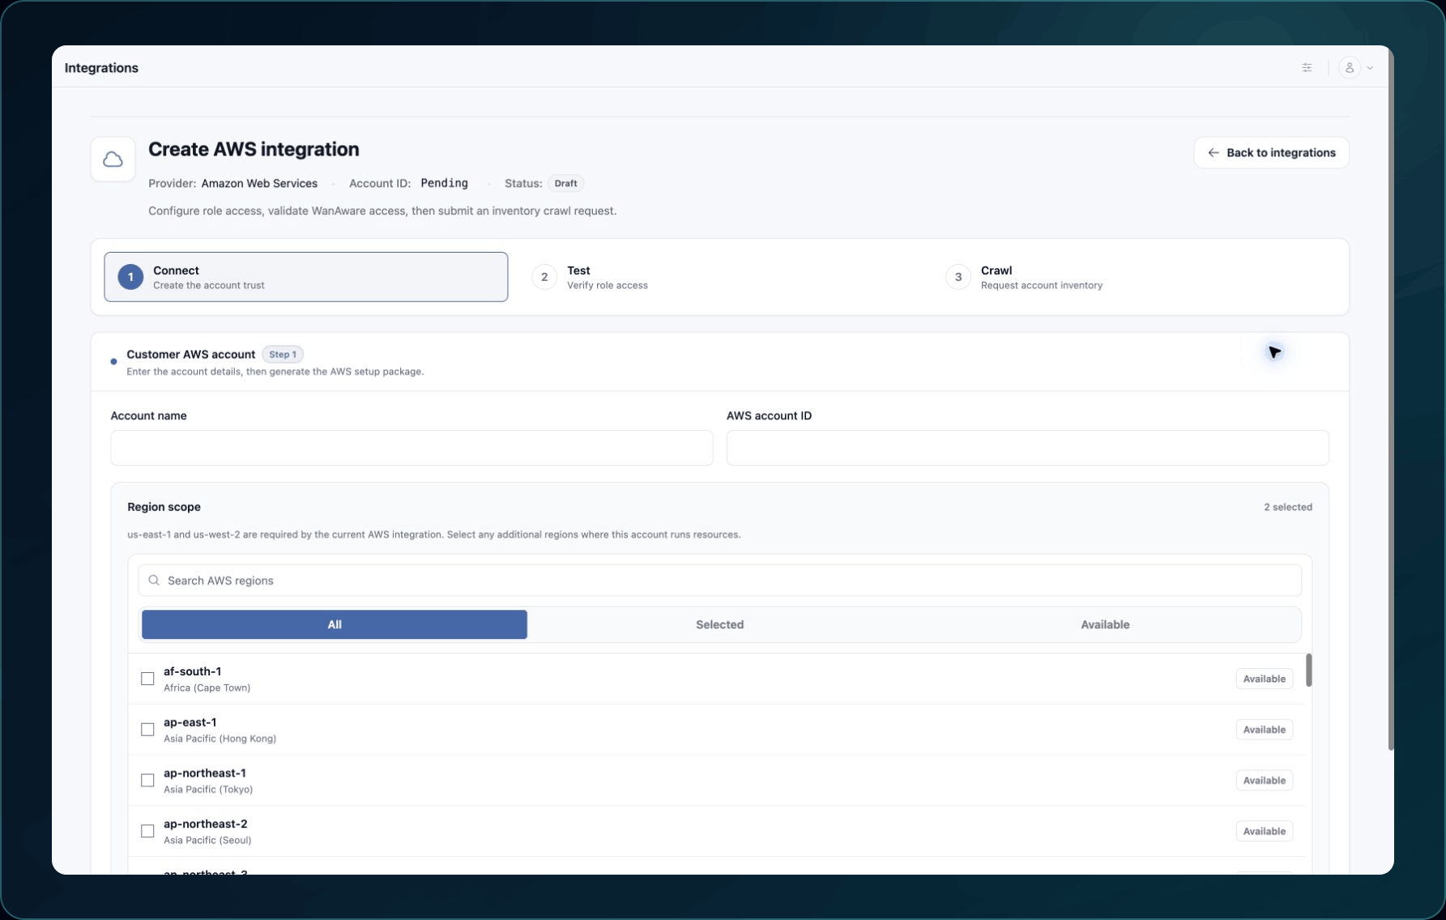Screen dimensions: 1446x920
Task: Focus the AWS account ID field
Action: [1027, 448]
